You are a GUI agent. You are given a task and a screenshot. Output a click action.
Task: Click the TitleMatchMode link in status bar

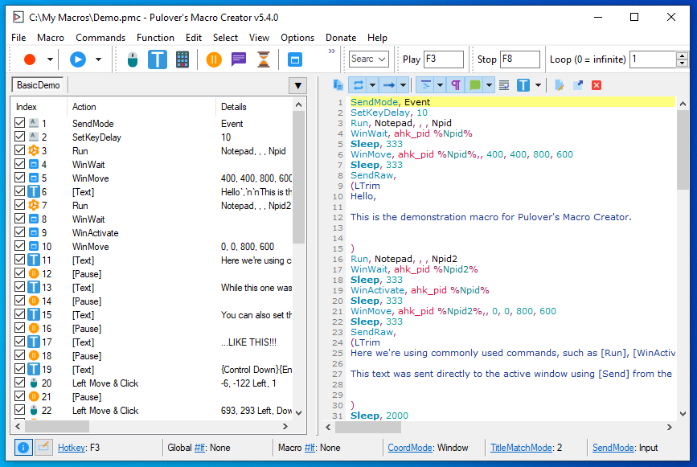[522, 448]
